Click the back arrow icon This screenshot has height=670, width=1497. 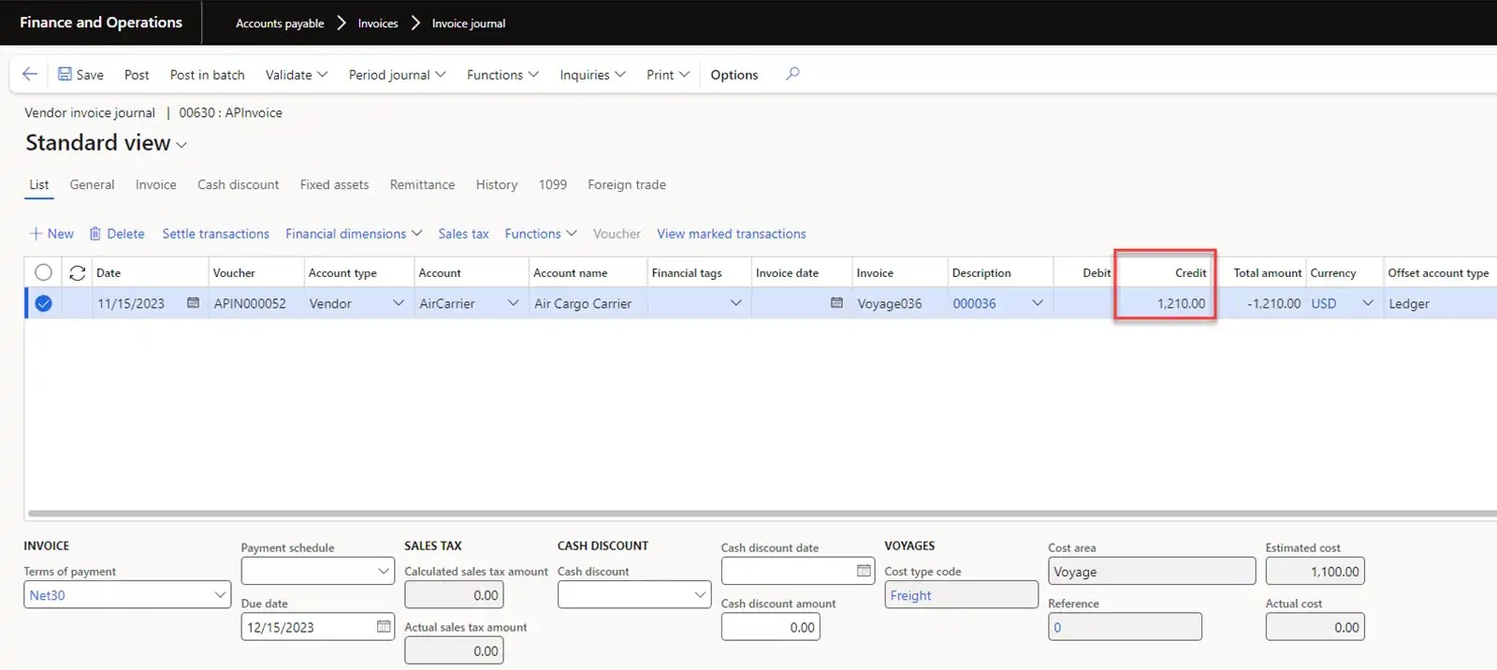tap(30, 74)
